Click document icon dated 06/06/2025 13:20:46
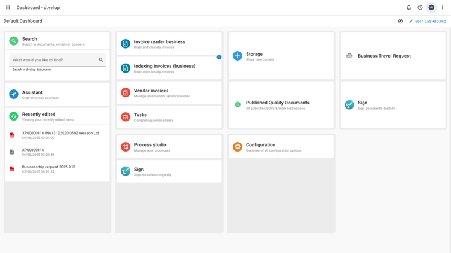 click(x=12, y=152)
